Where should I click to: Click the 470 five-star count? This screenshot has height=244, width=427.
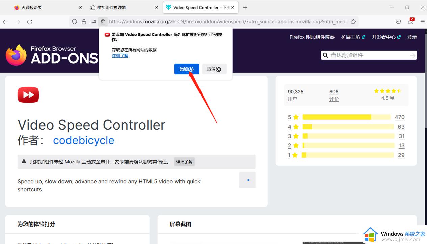pyautogui.click(x=400, y=117)
